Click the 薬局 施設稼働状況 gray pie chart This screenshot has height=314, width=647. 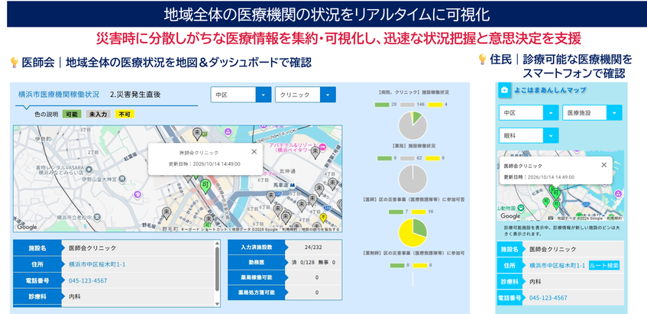point(412,179)
